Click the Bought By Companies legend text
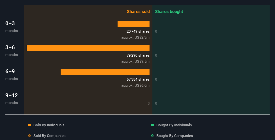This screenshot has width=275, height=140. click(x=174, y=136)
